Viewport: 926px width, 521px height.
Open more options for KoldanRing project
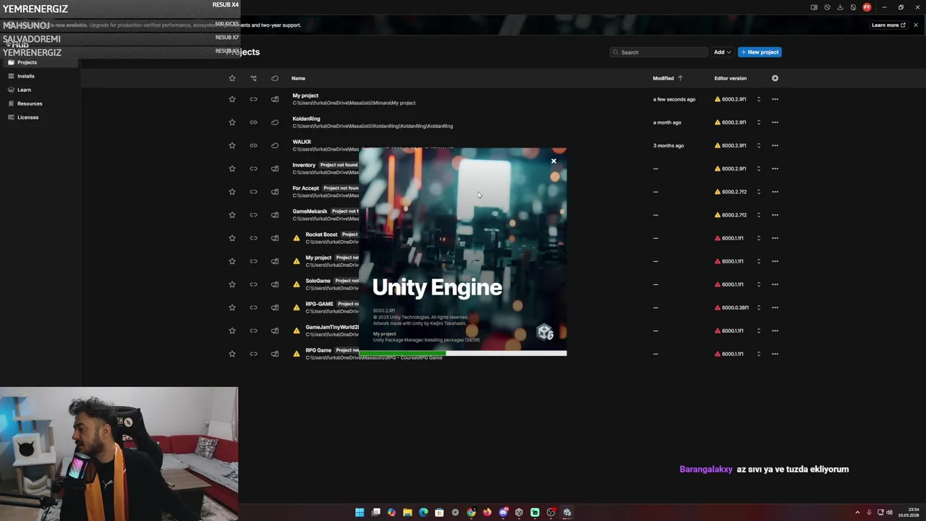775,122
